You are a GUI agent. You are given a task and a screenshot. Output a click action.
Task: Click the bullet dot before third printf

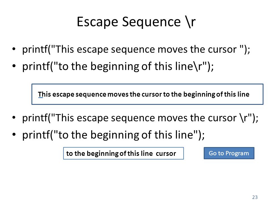(14, 118)
